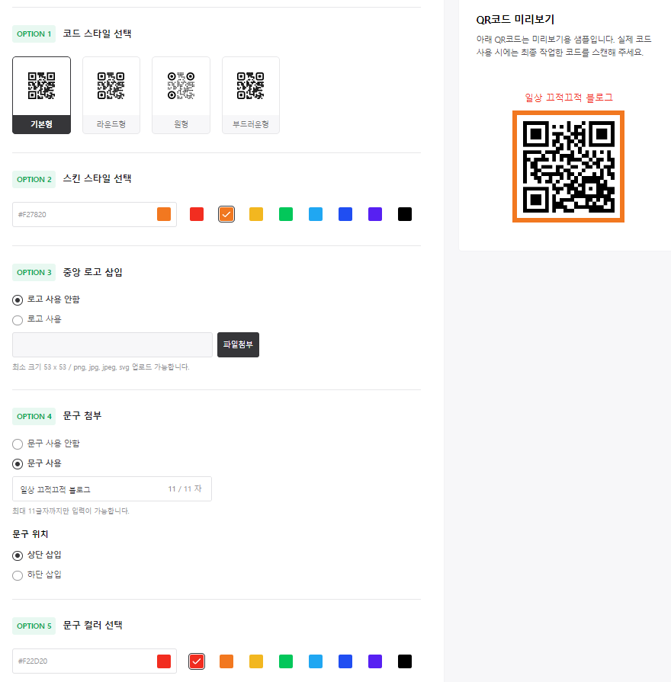Screen dimensions: 671x682
Task: Click the OPTION 2 badge
Action: pos(34,180)
